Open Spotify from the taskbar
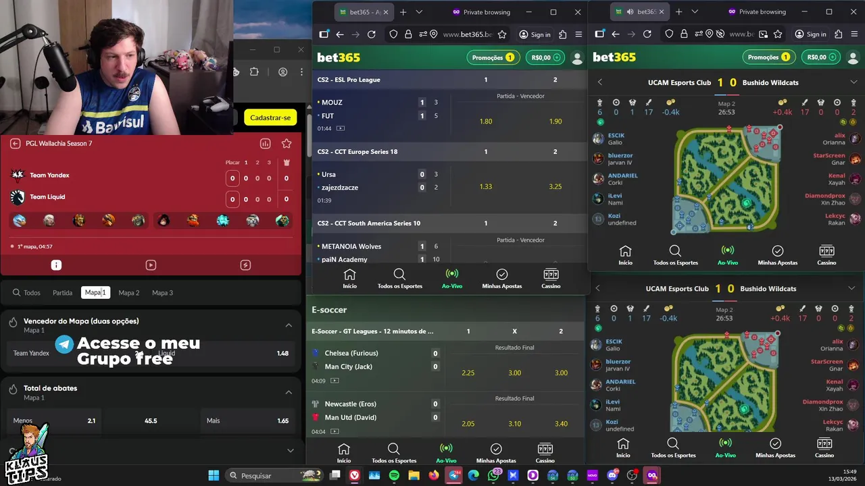Image resolution: width=865 pixels, height=486 pixels. tap(394, 475)
